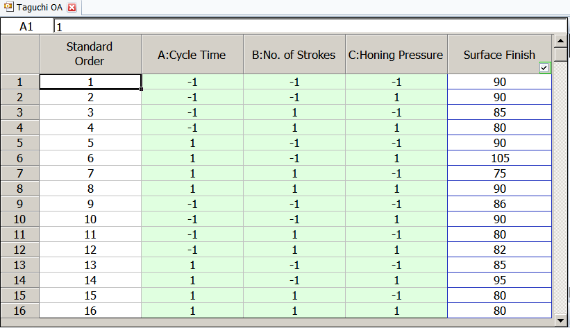The image size is (570, 328).
Task: Select the C:Honing Pressure column header
Action: [x=396, y=54]
